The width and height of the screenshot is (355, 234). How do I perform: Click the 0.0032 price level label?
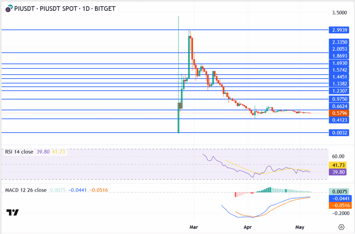coord(339,133)
